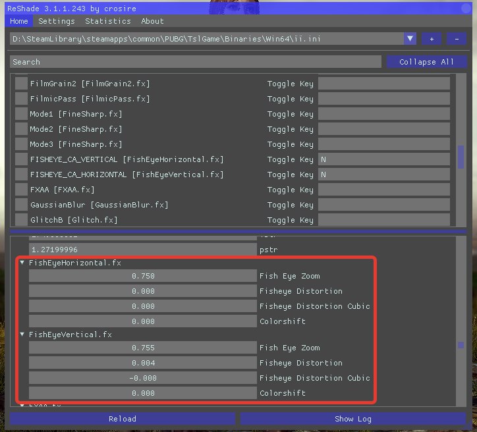
Task: Click the round window button in the title bar
Action: pos(466,8)
